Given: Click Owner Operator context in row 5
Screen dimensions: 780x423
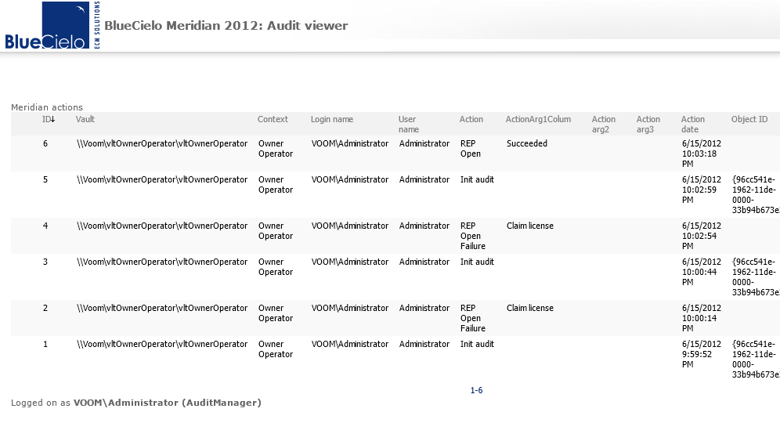Looking at the screenshot, I should point(276,185).
